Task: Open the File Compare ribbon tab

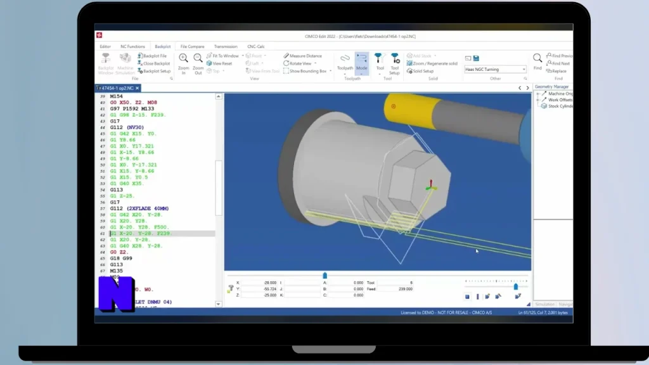Action: 193,47
